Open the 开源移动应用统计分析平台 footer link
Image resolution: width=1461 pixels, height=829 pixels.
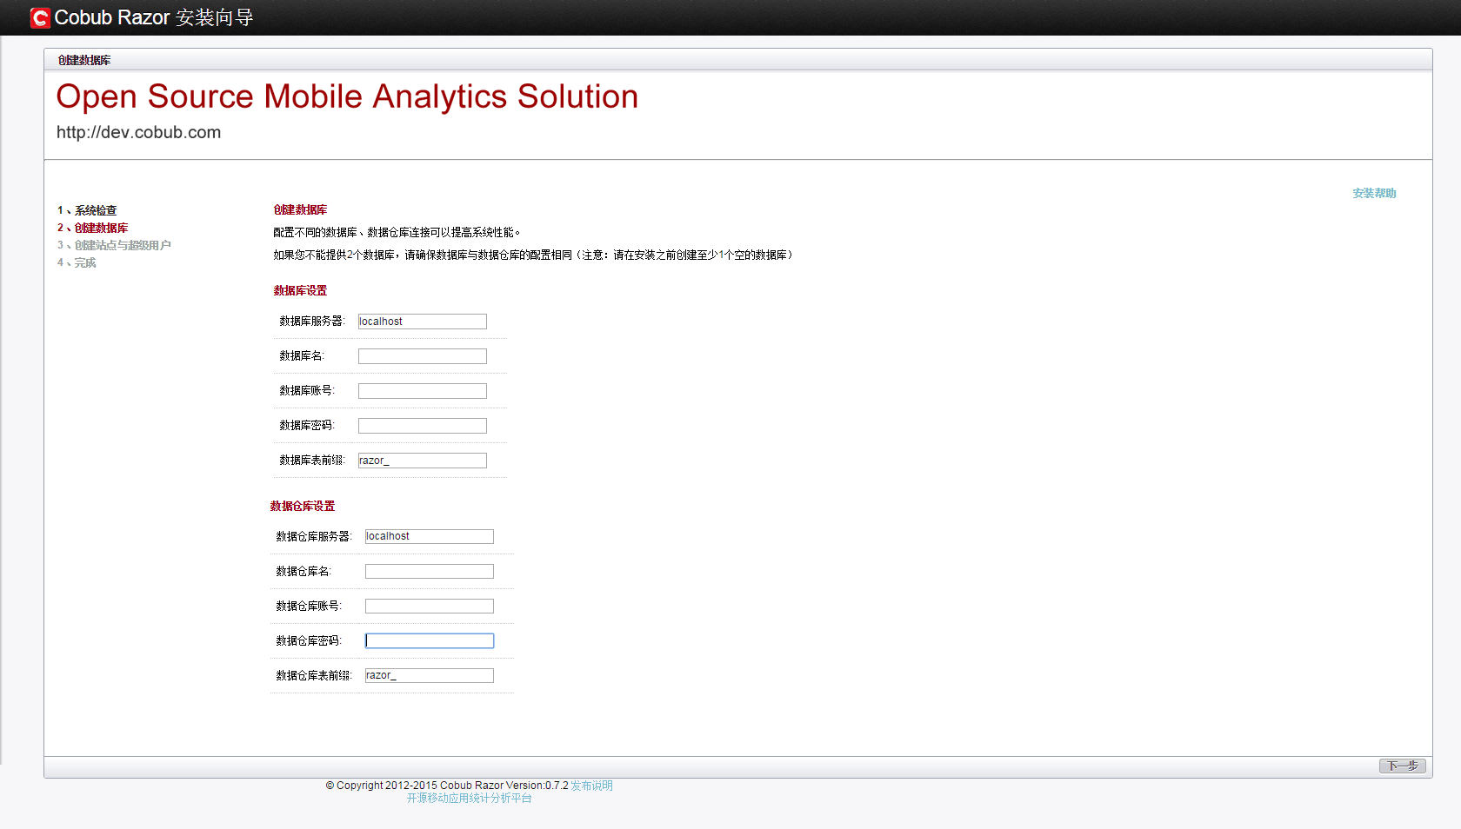point(470,798)
